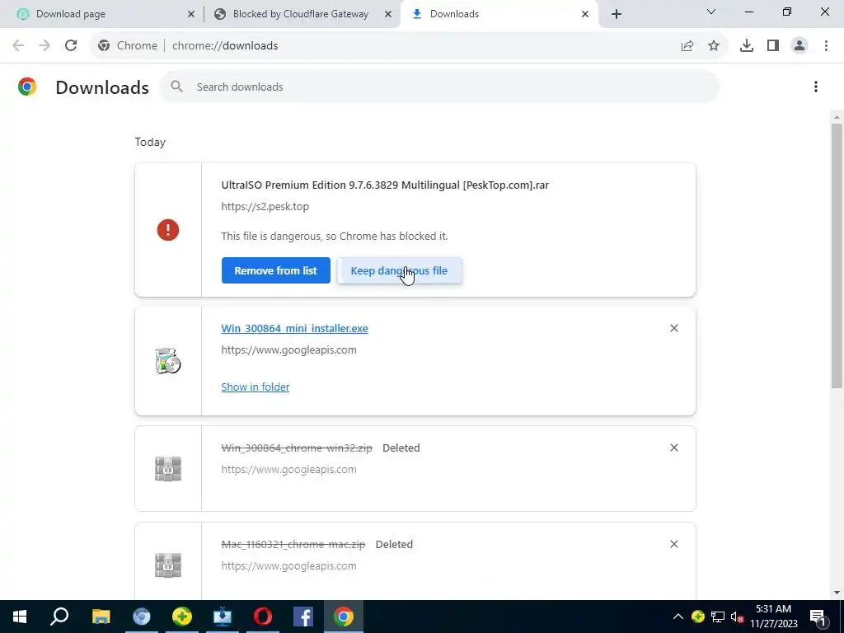Click Keep dangerous file button
This screenshot has width=844, height=633.
click(399, 270)
